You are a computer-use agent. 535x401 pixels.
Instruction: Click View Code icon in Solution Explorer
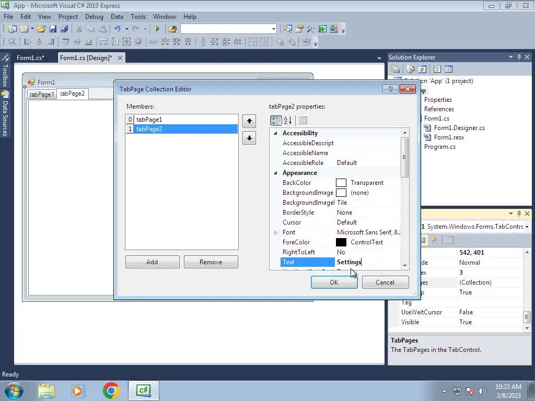pos(437,69)
